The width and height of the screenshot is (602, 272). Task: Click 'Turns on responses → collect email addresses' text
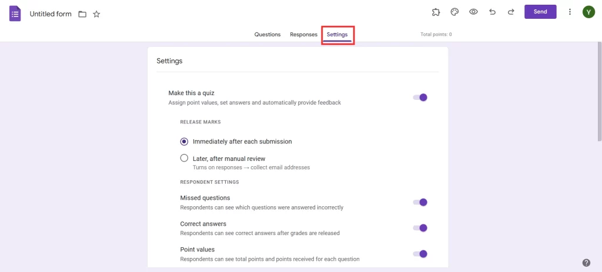click(x=251, y=167)
